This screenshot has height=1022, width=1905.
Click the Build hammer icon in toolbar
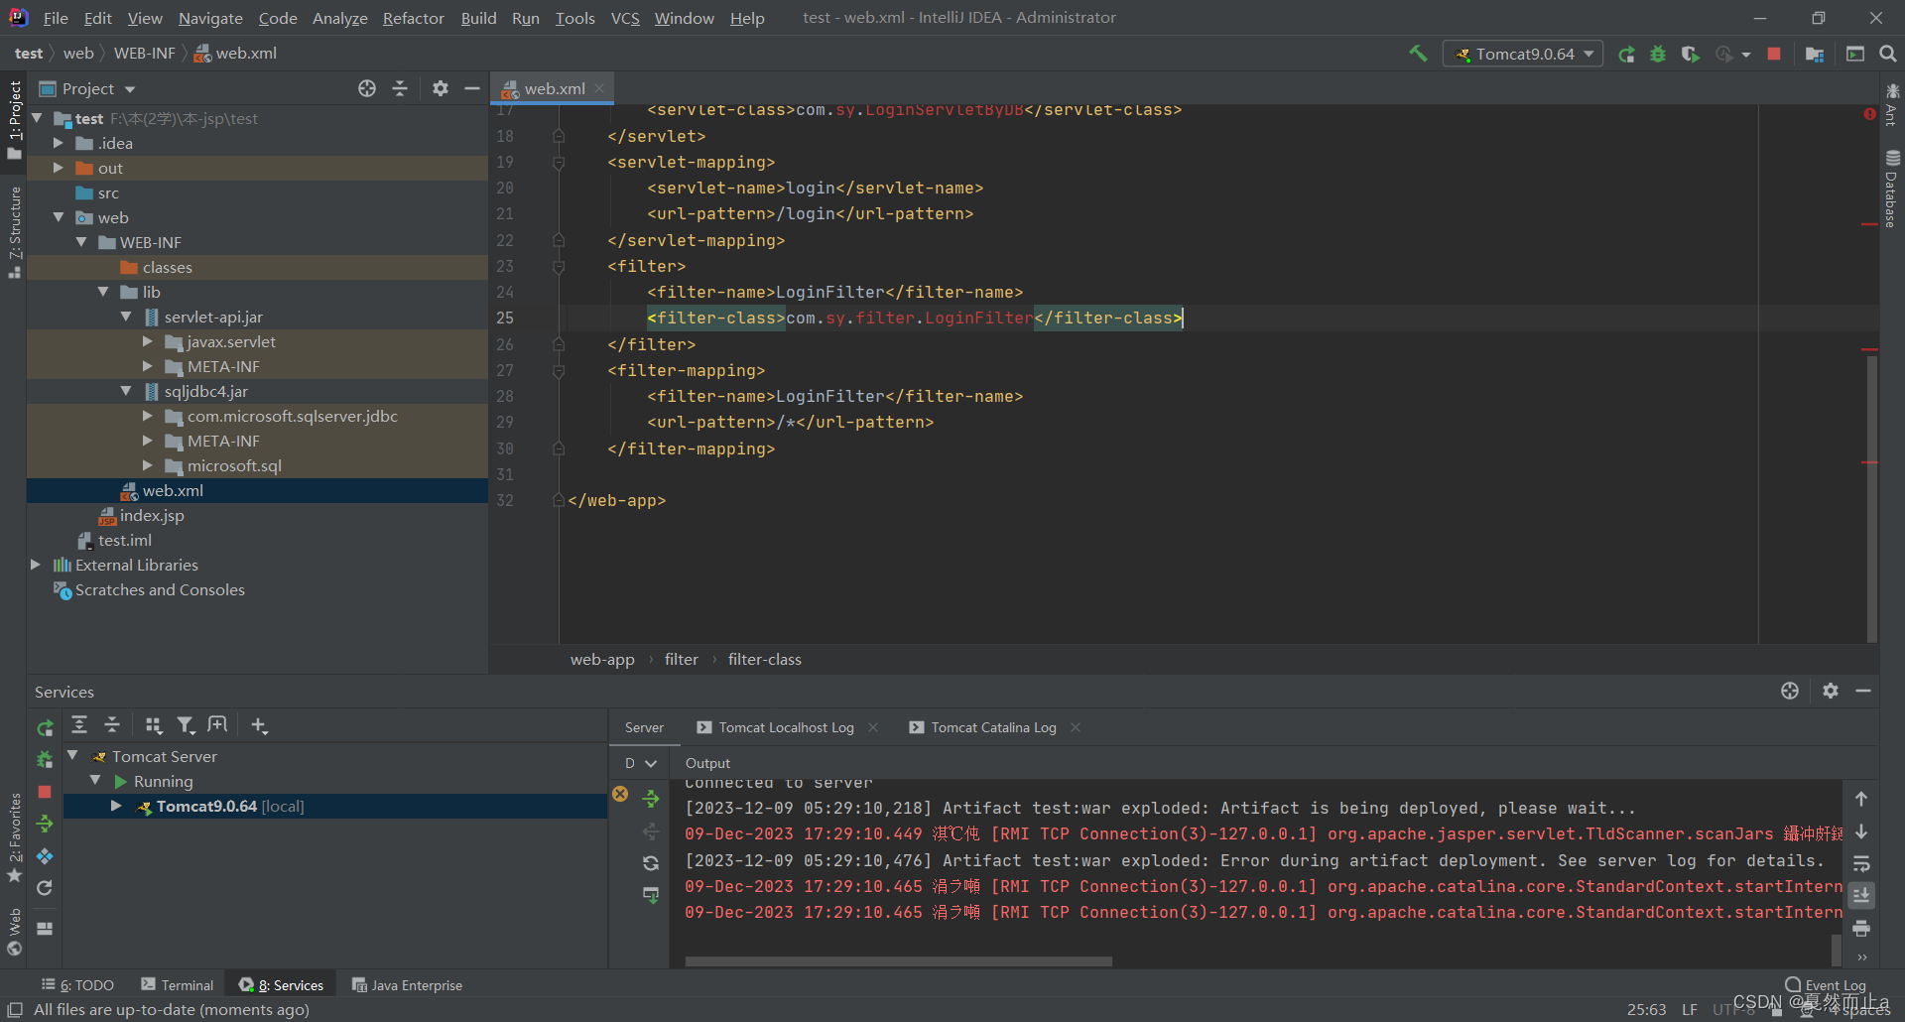1418,53
